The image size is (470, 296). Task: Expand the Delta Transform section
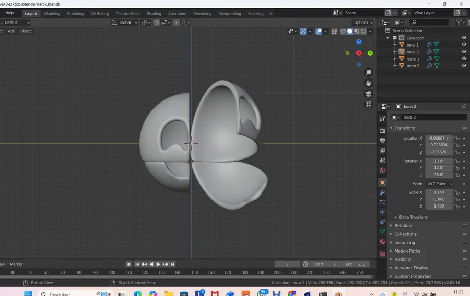click(x=414, y=217)
